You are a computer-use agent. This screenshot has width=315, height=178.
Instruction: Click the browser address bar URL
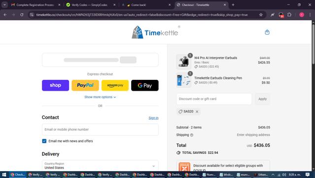pyautogui.click(x=142, y=15)
